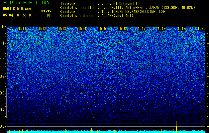Click the 1512 time marker
The width and height of the screenshot is (209, 133).
click(x=42, y=29)
